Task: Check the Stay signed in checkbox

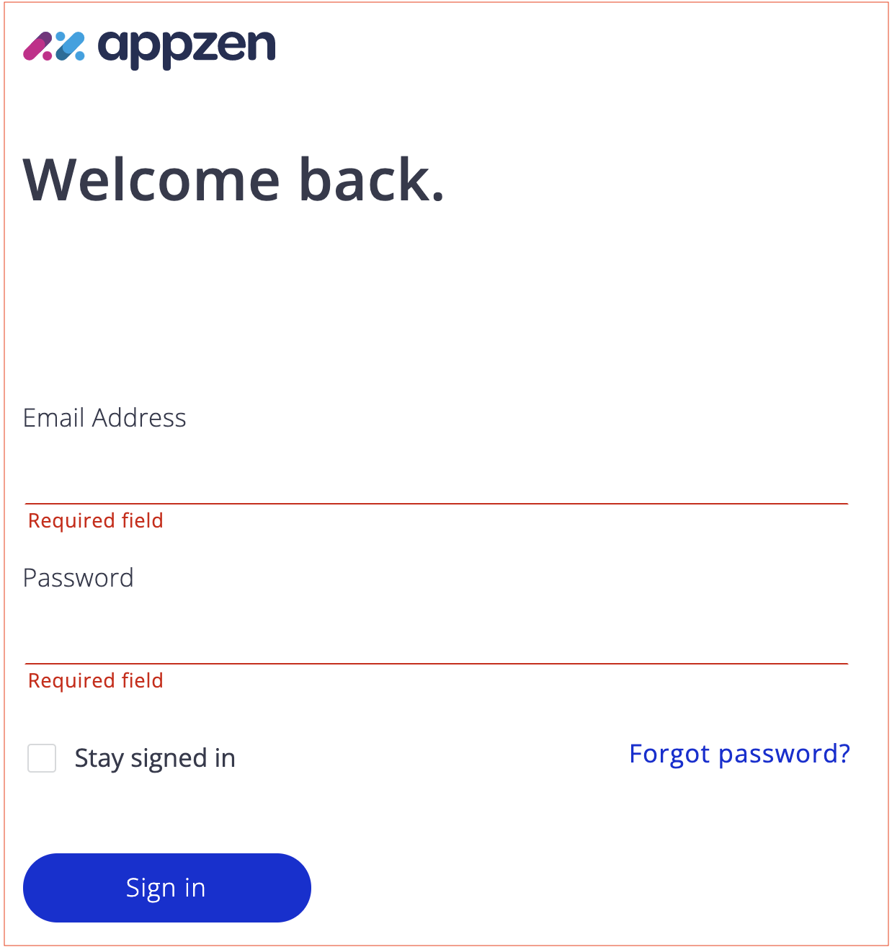Action: click(42, 758)
